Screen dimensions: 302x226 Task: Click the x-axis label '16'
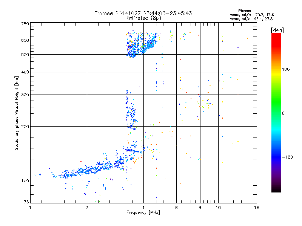[x=257, y=208]
